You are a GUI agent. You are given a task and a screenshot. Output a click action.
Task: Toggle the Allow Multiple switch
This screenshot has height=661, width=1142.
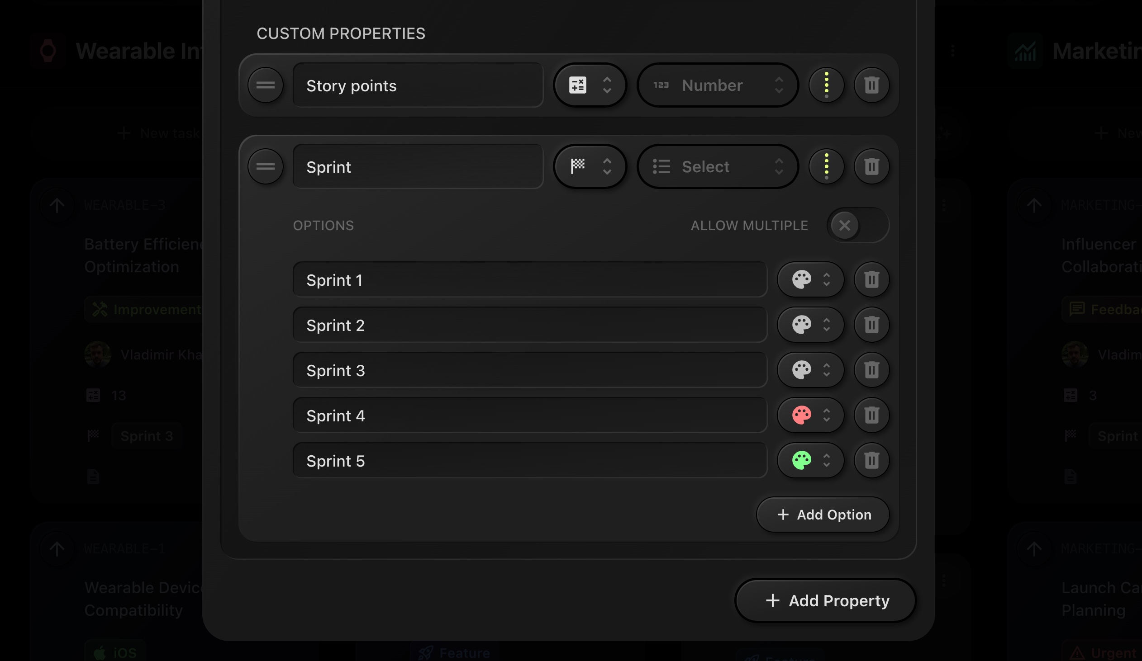click(x=857, y=225)
